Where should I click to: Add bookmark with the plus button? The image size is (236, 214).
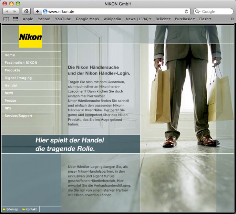38,11
